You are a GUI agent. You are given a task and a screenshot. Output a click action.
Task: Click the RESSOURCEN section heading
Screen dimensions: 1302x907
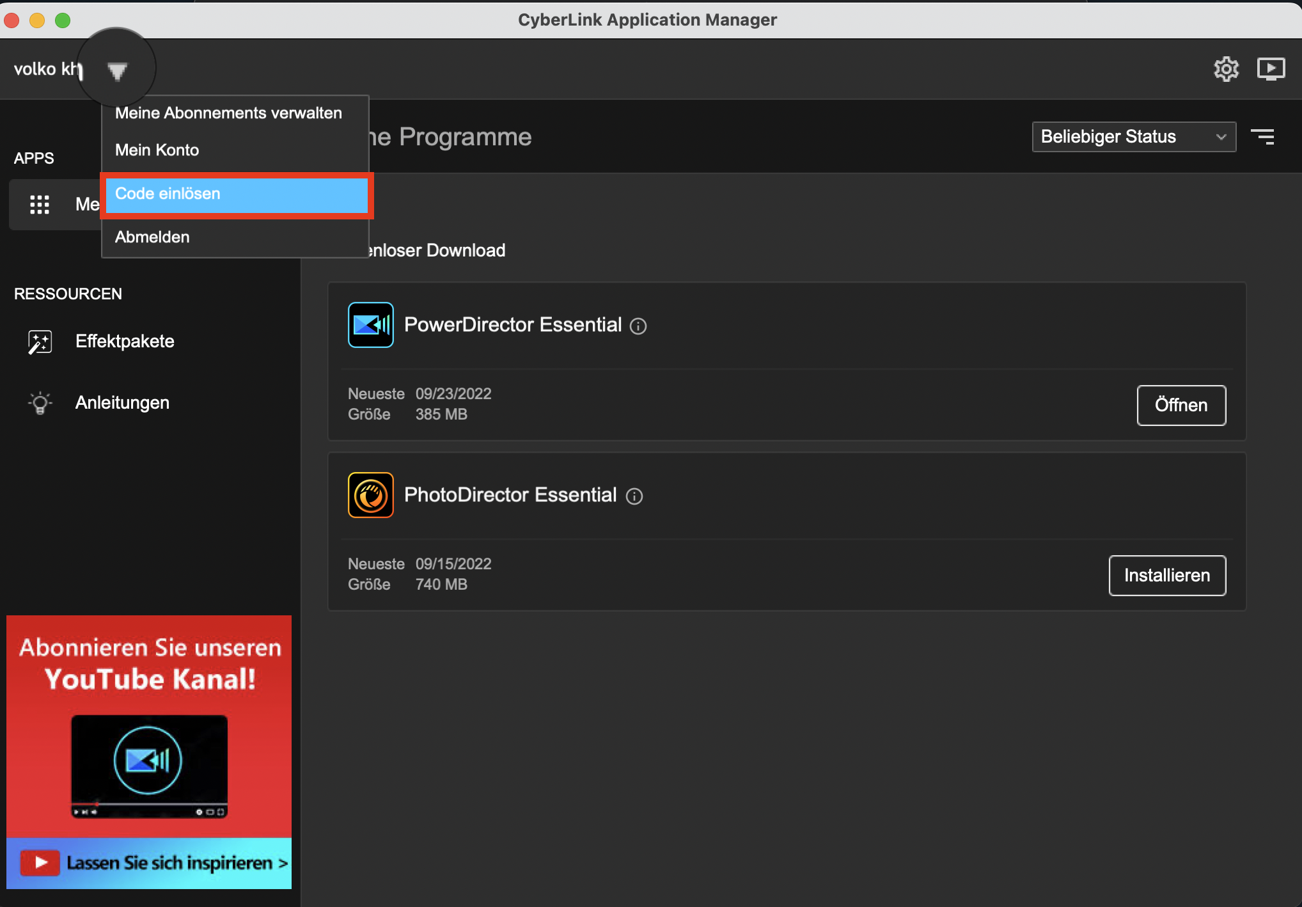(x=68, y=294)
